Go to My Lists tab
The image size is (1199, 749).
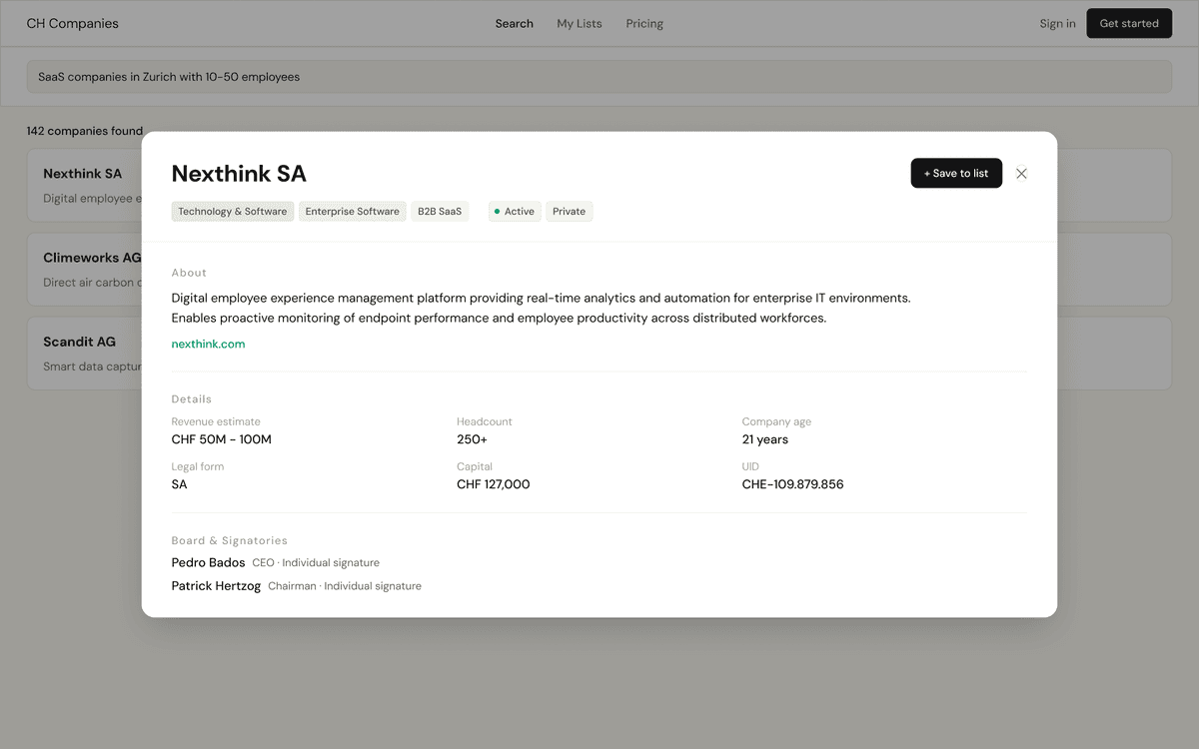[x=580, y=23]
